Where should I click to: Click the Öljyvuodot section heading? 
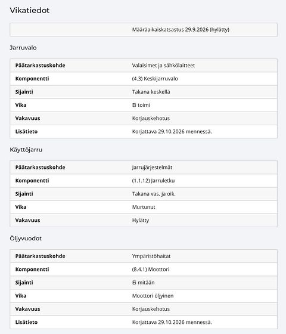point(26,239)
